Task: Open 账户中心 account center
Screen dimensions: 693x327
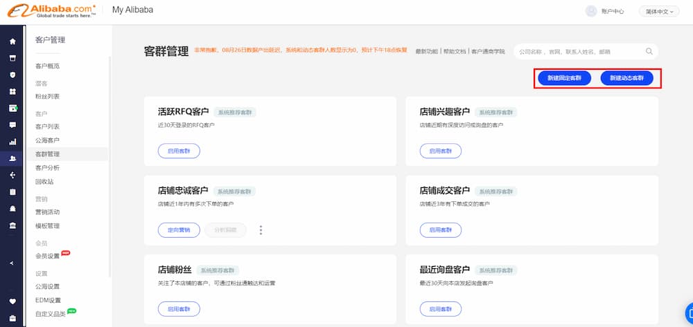Action: [x=613, y=12]
